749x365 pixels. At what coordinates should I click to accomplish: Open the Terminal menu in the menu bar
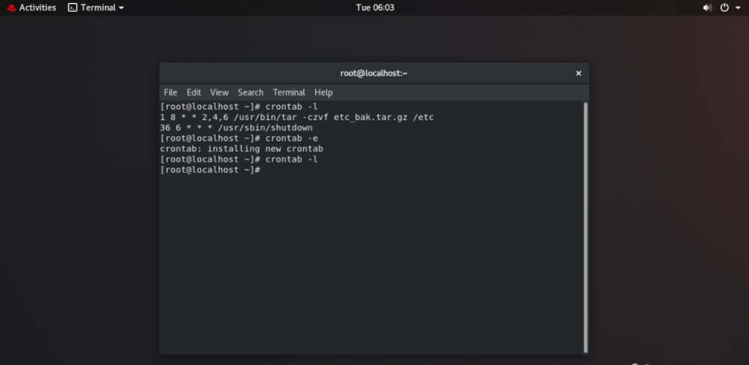point(288,92)
